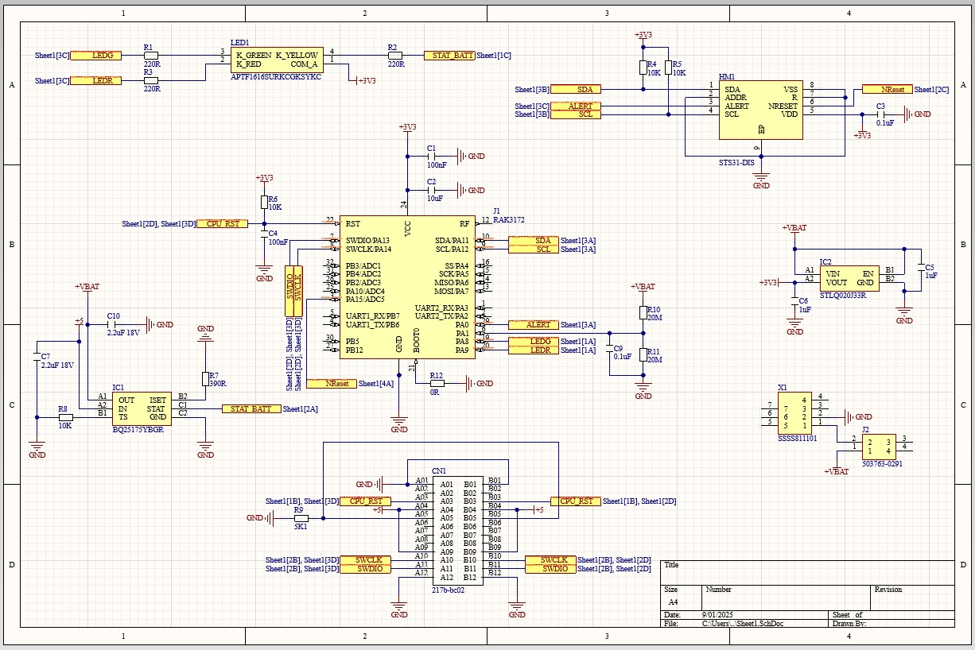Click the LEDG port beside resistor R1
Viewport: 975px width, 650px height.
tap(96, 56)
